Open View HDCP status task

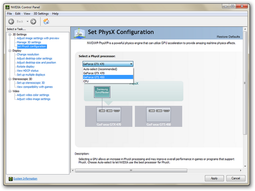28,71
